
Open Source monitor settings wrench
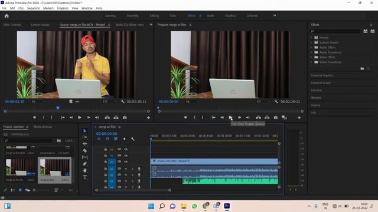tap(122, 102)
